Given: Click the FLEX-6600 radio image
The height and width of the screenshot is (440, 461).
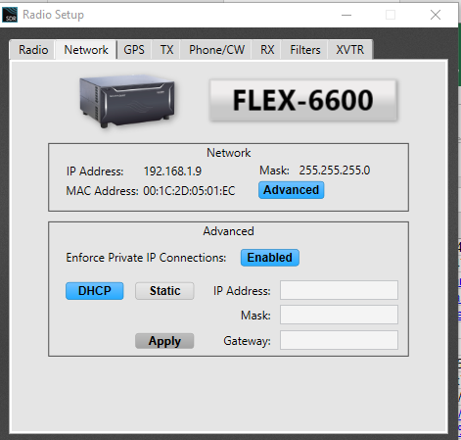Looking at the screenshot, I should (127, 101).
